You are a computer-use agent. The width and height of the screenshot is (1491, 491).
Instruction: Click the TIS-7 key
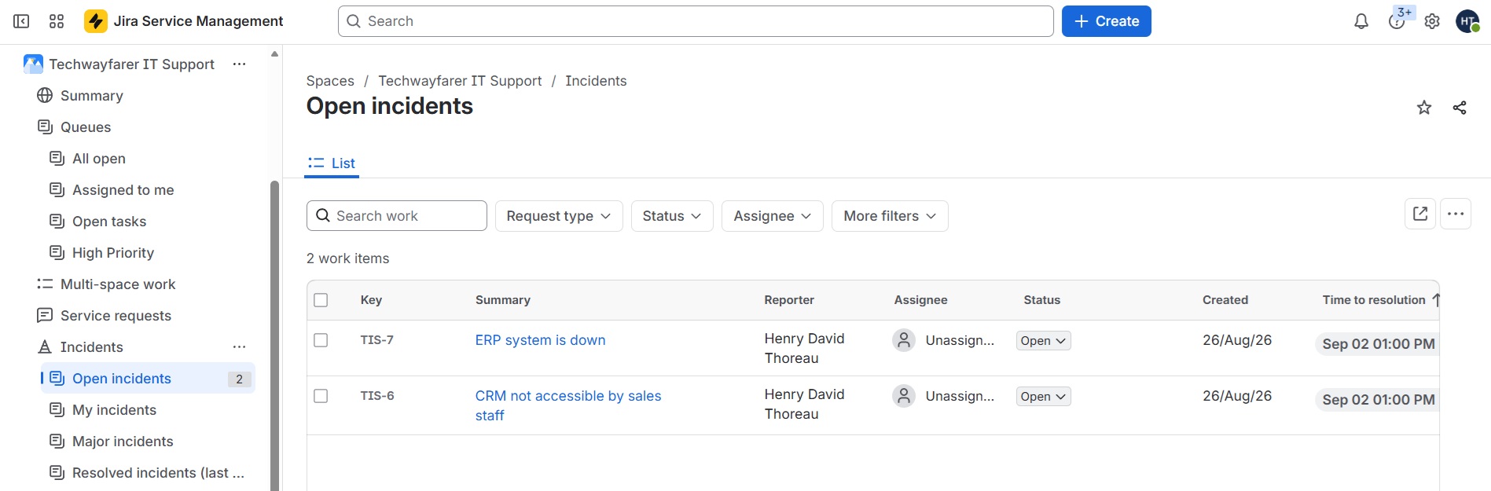[x=377, y=340]
